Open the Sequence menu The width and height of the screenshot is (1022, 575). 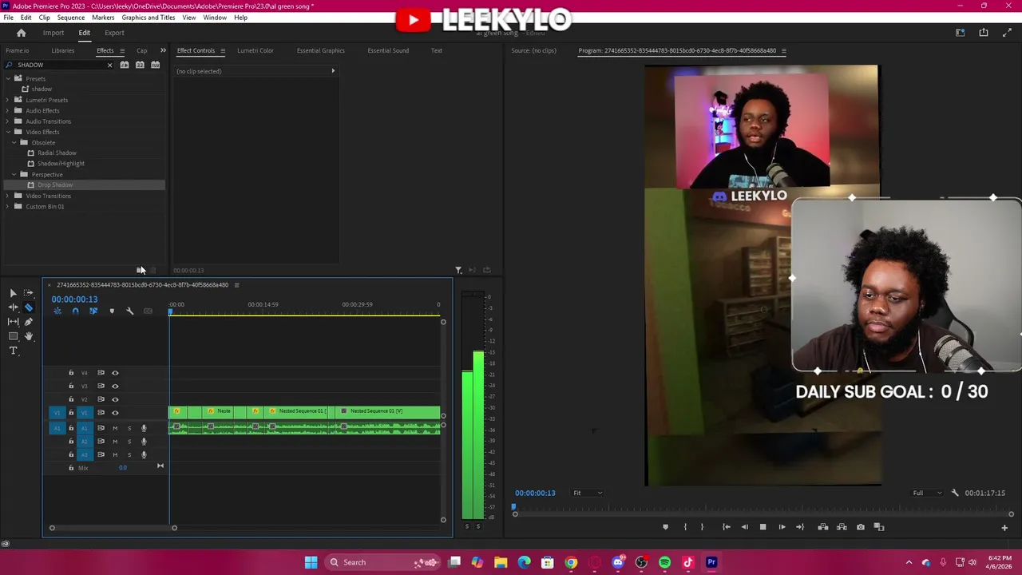click(x=70, y=17)
